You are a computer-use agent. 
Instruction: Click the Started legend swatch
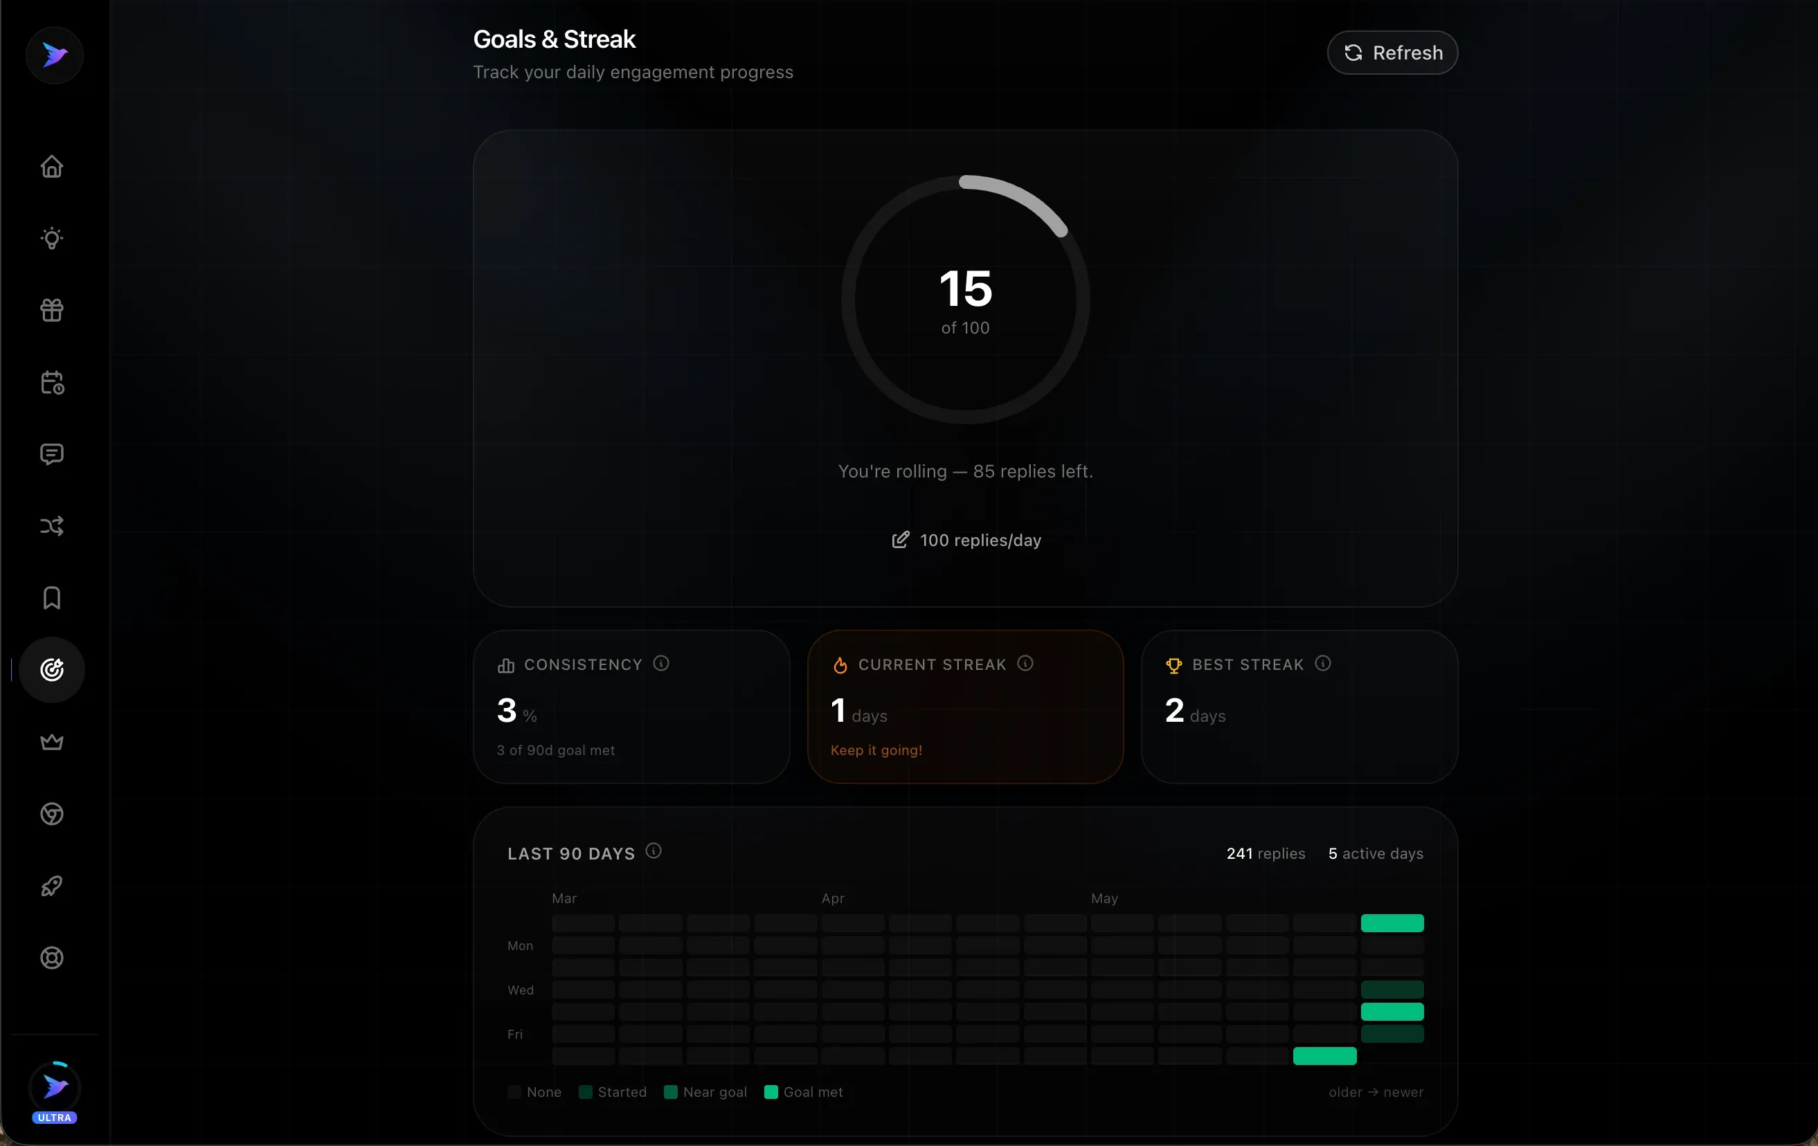pyautogui.click(x=585, y=1092)
